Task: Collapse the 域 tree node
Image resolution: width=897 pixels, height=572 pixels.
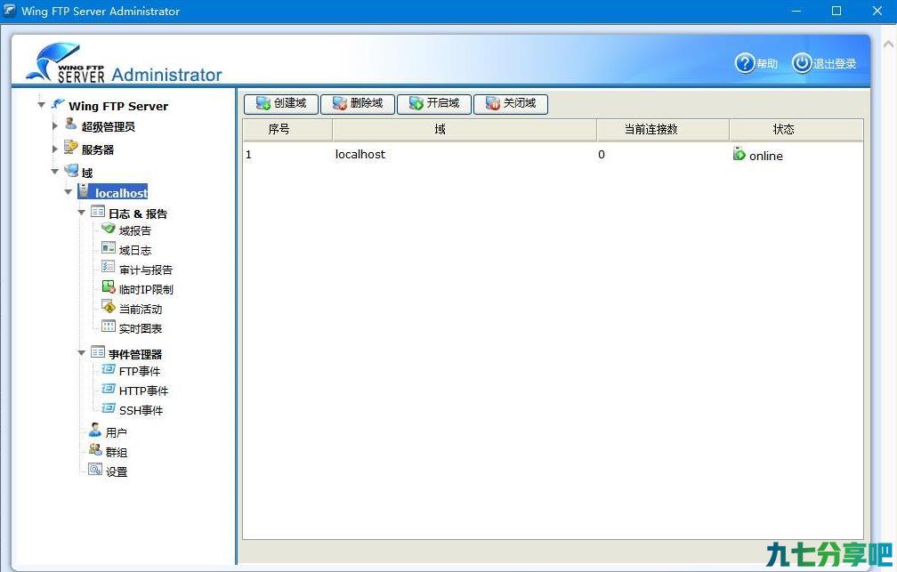Action: [55, 171]
